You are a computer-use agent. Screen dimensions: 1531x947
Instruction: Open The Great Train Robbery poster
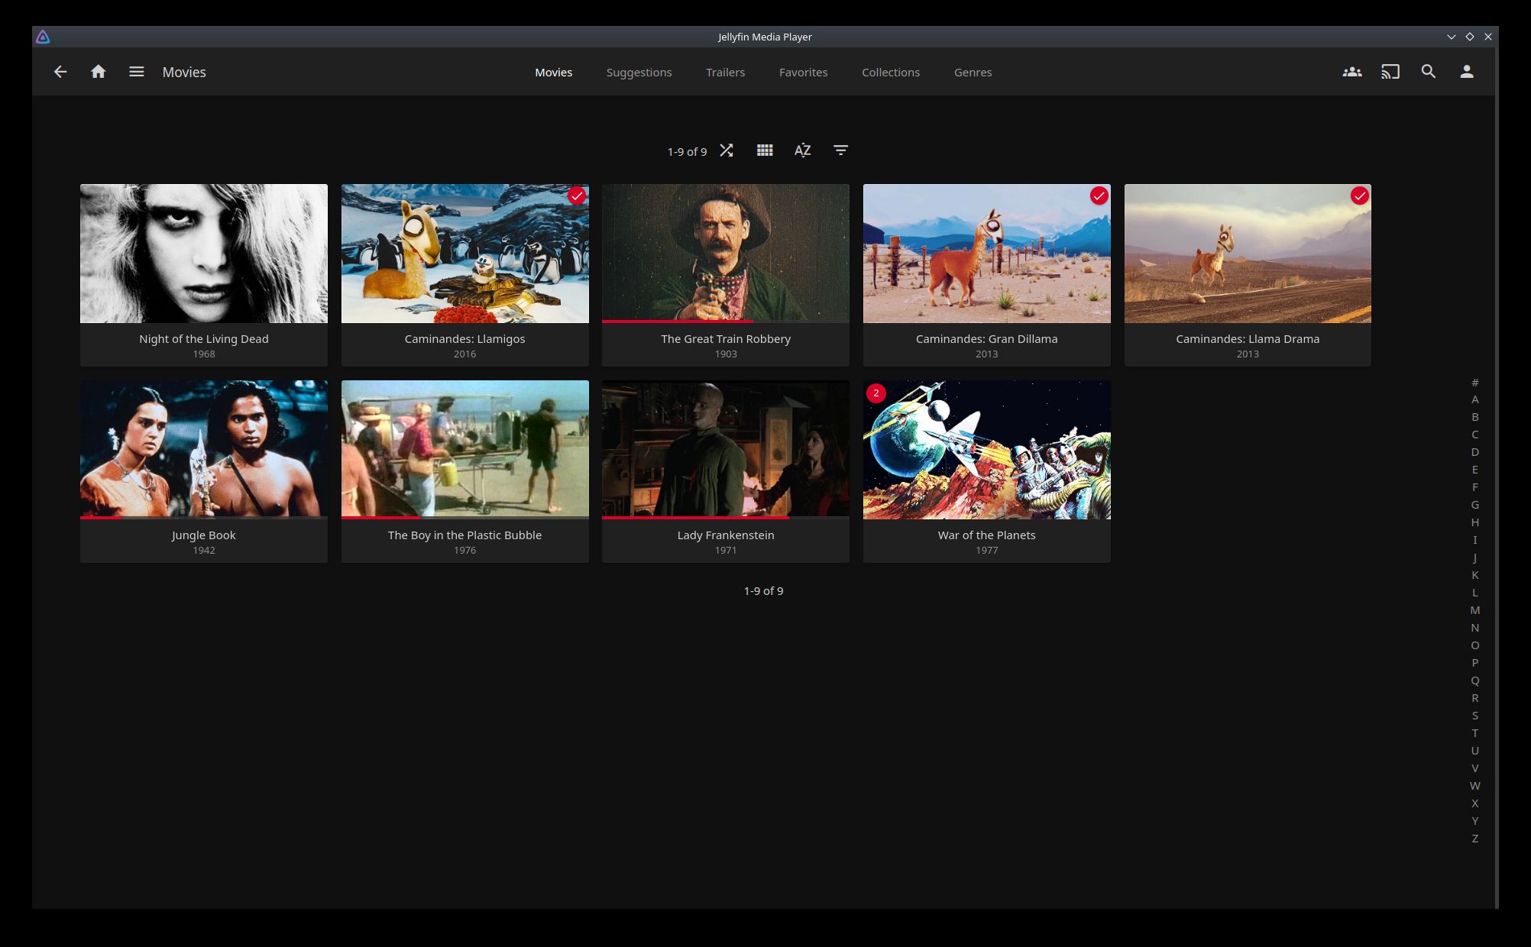pyautogui.click(x=726, y=254)
